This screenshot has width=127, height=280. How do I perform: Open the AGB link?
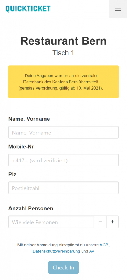[x=104, y=245]
